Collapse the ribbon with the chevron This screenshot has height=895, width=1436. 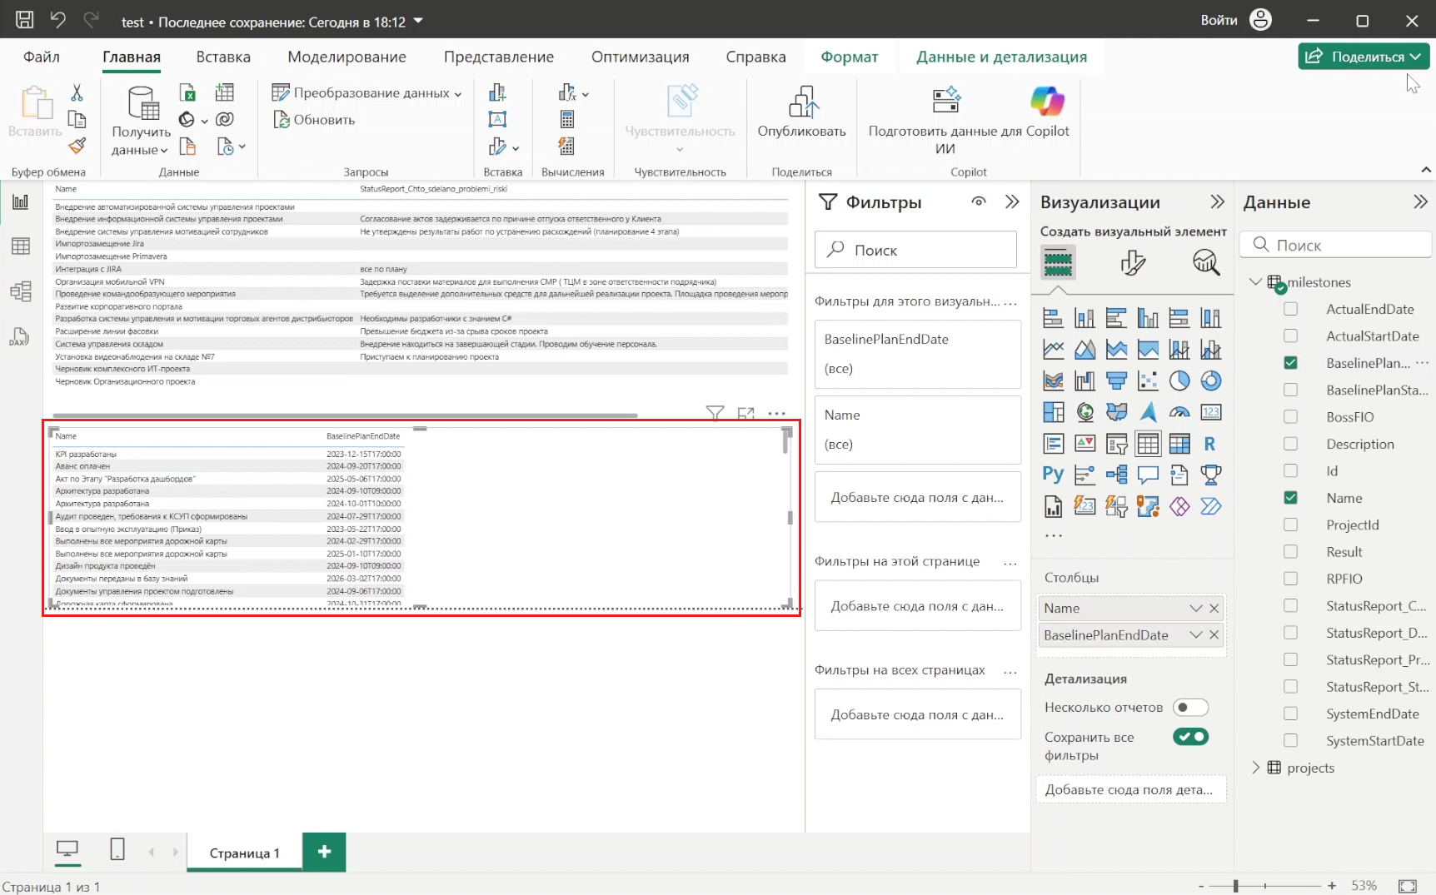pyautogui.click(x=1425, y=170)
